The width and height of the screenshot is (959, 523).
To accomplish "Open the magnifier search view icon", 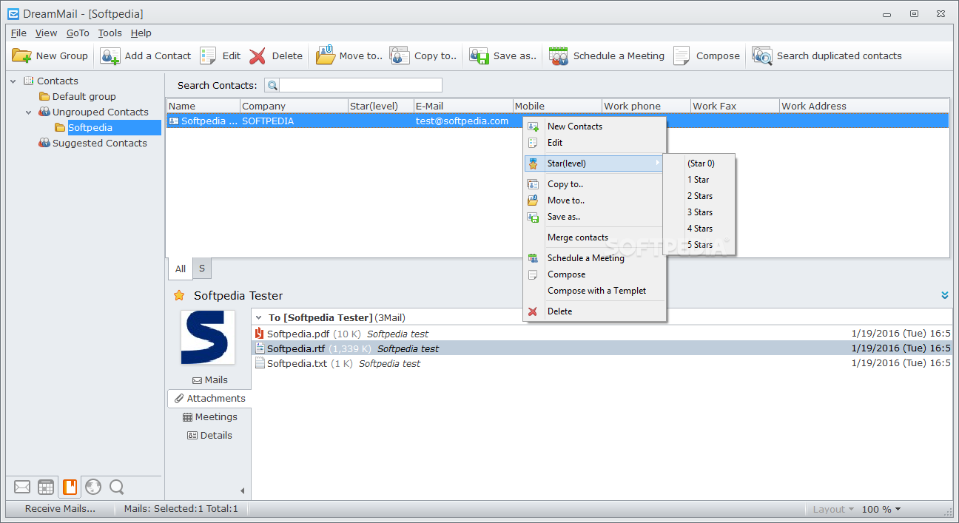I will click(x=116, y=487).
